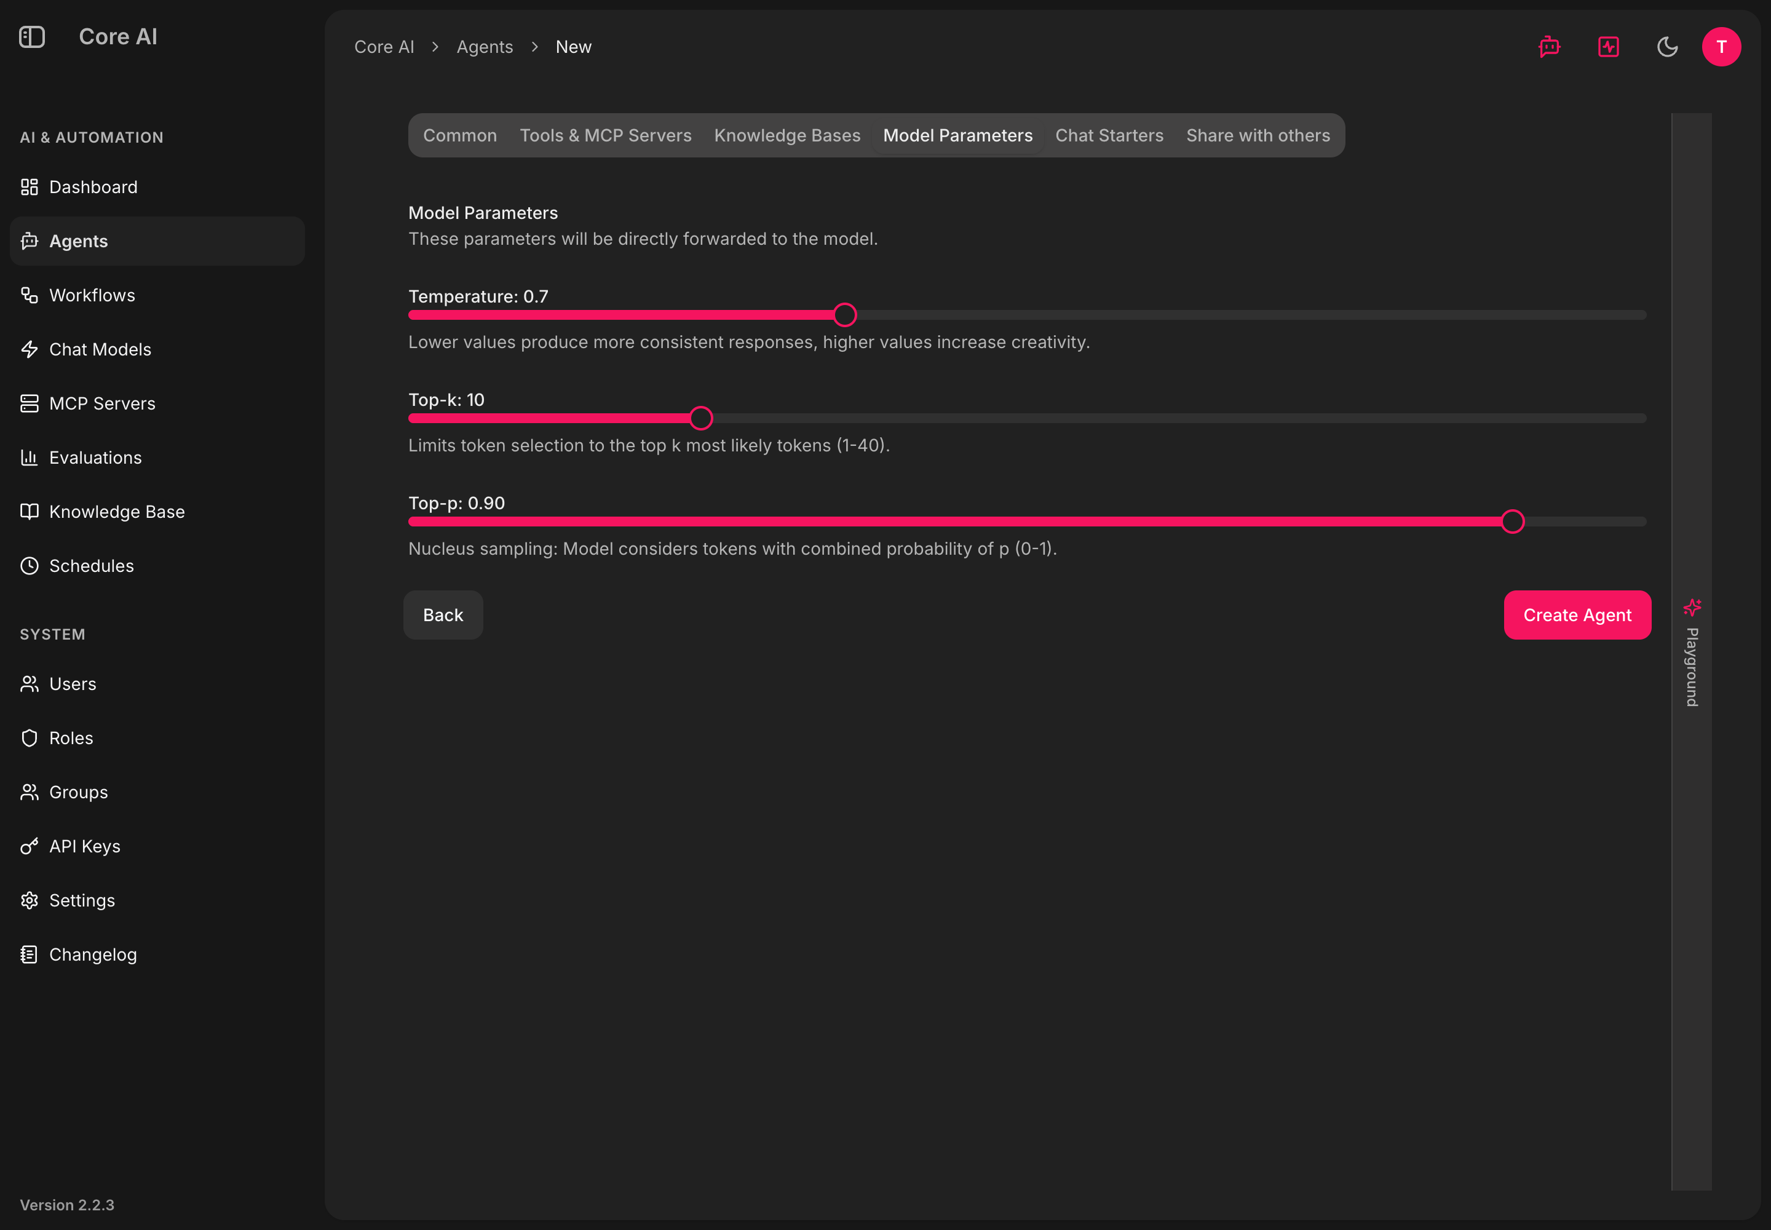This screenshot has width=1771, height=1230.
Task: Click the Dashboard grid icon
Action: (30, 188)
